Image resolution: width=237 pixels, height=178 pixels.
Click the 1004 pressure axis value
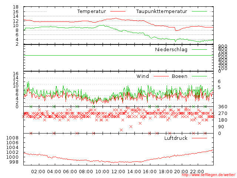click(12, 148)
